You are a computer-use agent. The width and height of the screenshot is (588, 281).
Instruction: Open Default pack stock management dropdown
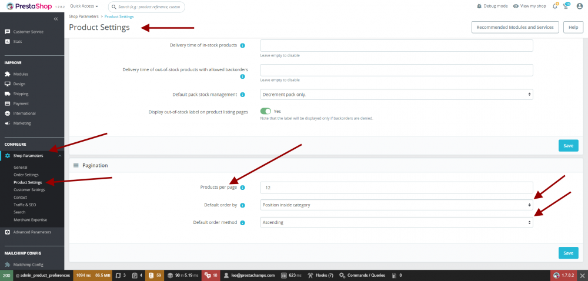click(x=396, y=95)
